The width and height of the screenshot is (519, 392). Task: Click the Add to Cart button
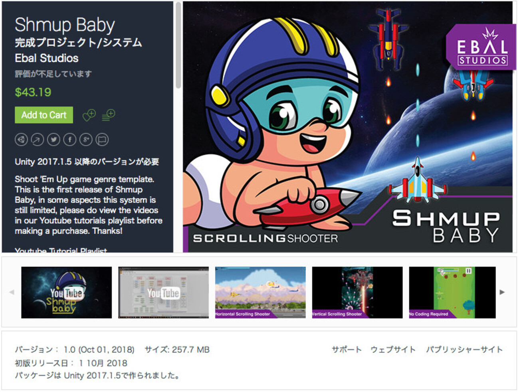point(44,115)
